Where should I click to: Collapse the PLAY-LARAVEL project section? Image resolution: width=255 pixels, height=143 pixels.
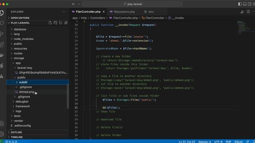pyautogui.click(x=20, y=23)
